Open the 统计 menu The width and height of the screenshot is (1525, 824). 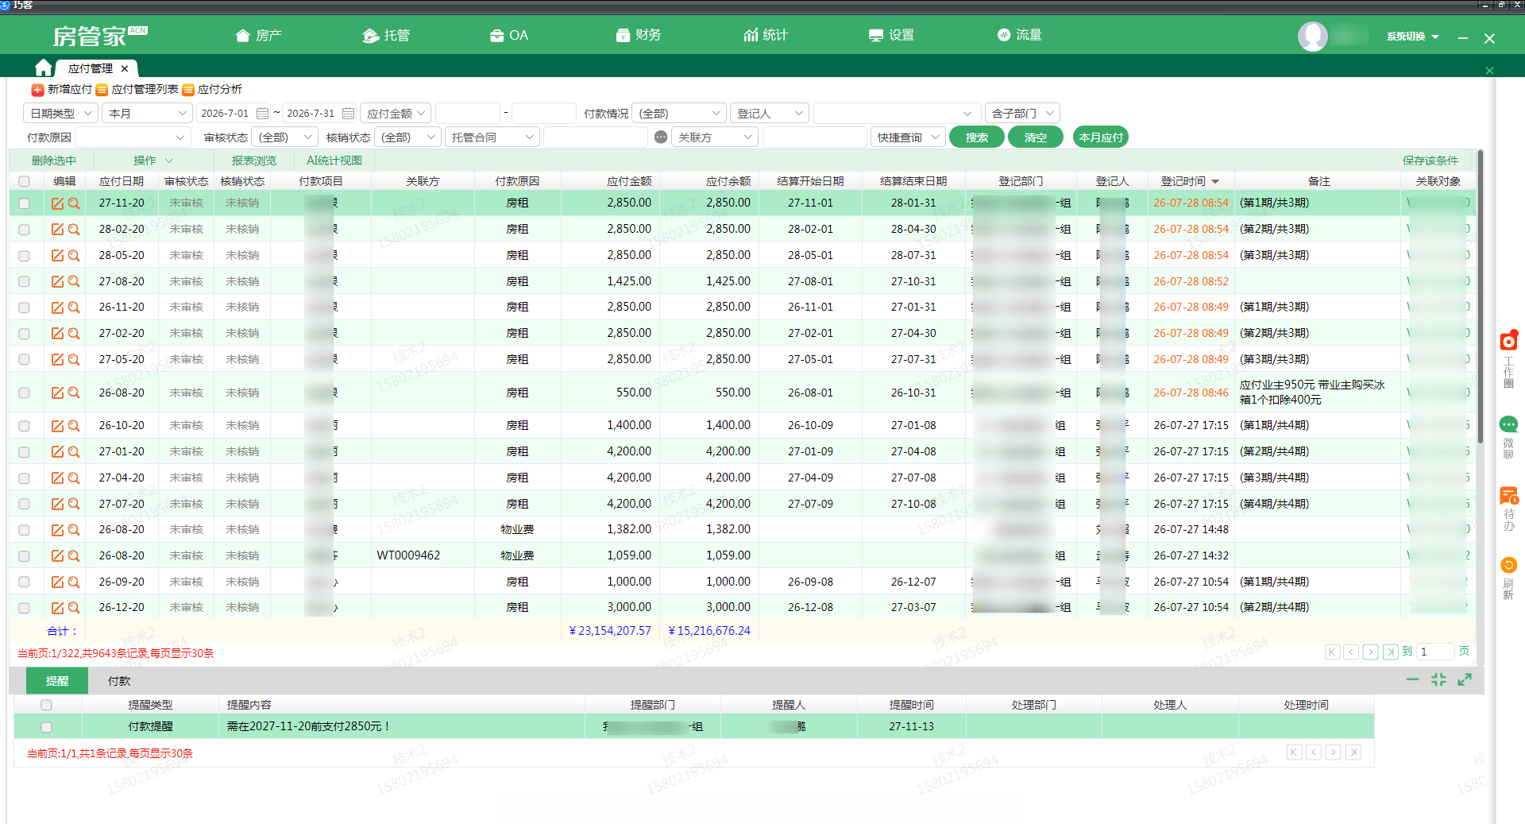766,36
